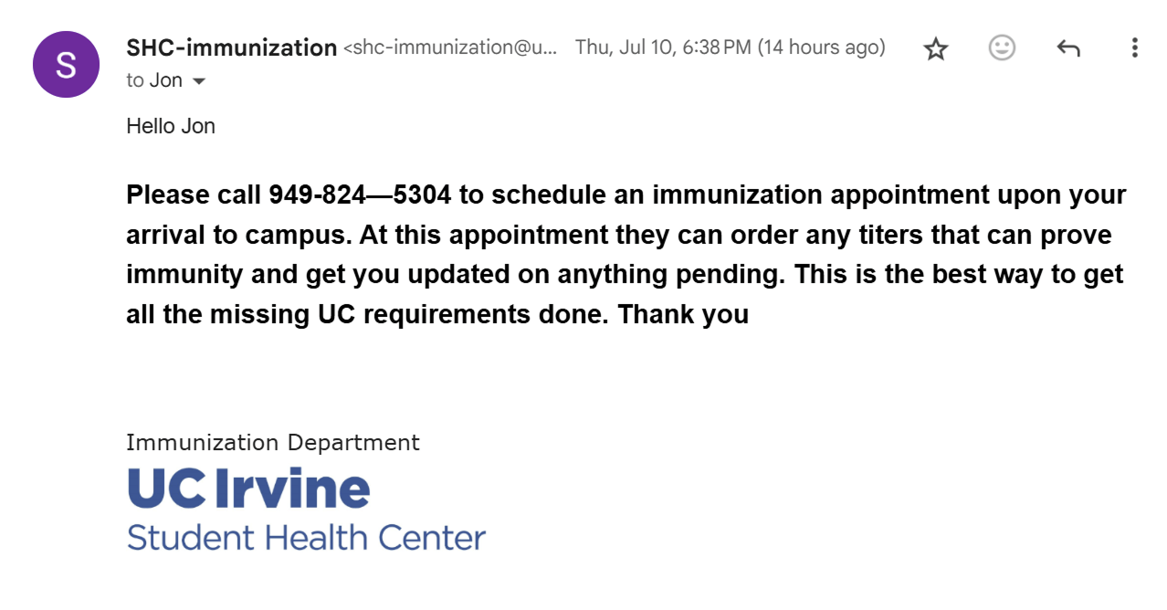Click the "Thank you" closing text
Screen dimensions: 1167x610
click(x=683, y=315)
